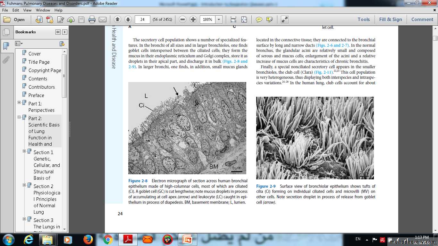Add a sticky note comment

(x=259, y=20)
